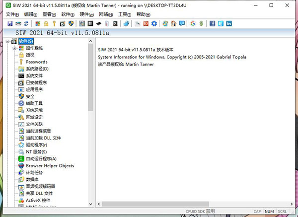Select 授权 in the tree
The width and height of the screenshot is (298, 217).
click(x=30, y=55)
